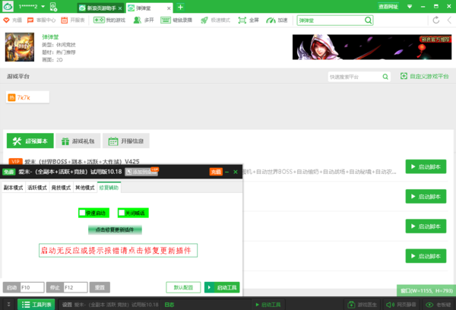Click green 启动工具 button in script panel
The width and height of the screenshot is (456, 310).
(x=222, y=287)
